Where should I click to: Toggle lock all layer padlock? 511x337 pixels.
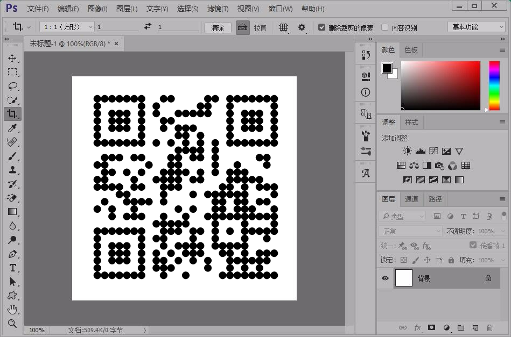(451, 260)
